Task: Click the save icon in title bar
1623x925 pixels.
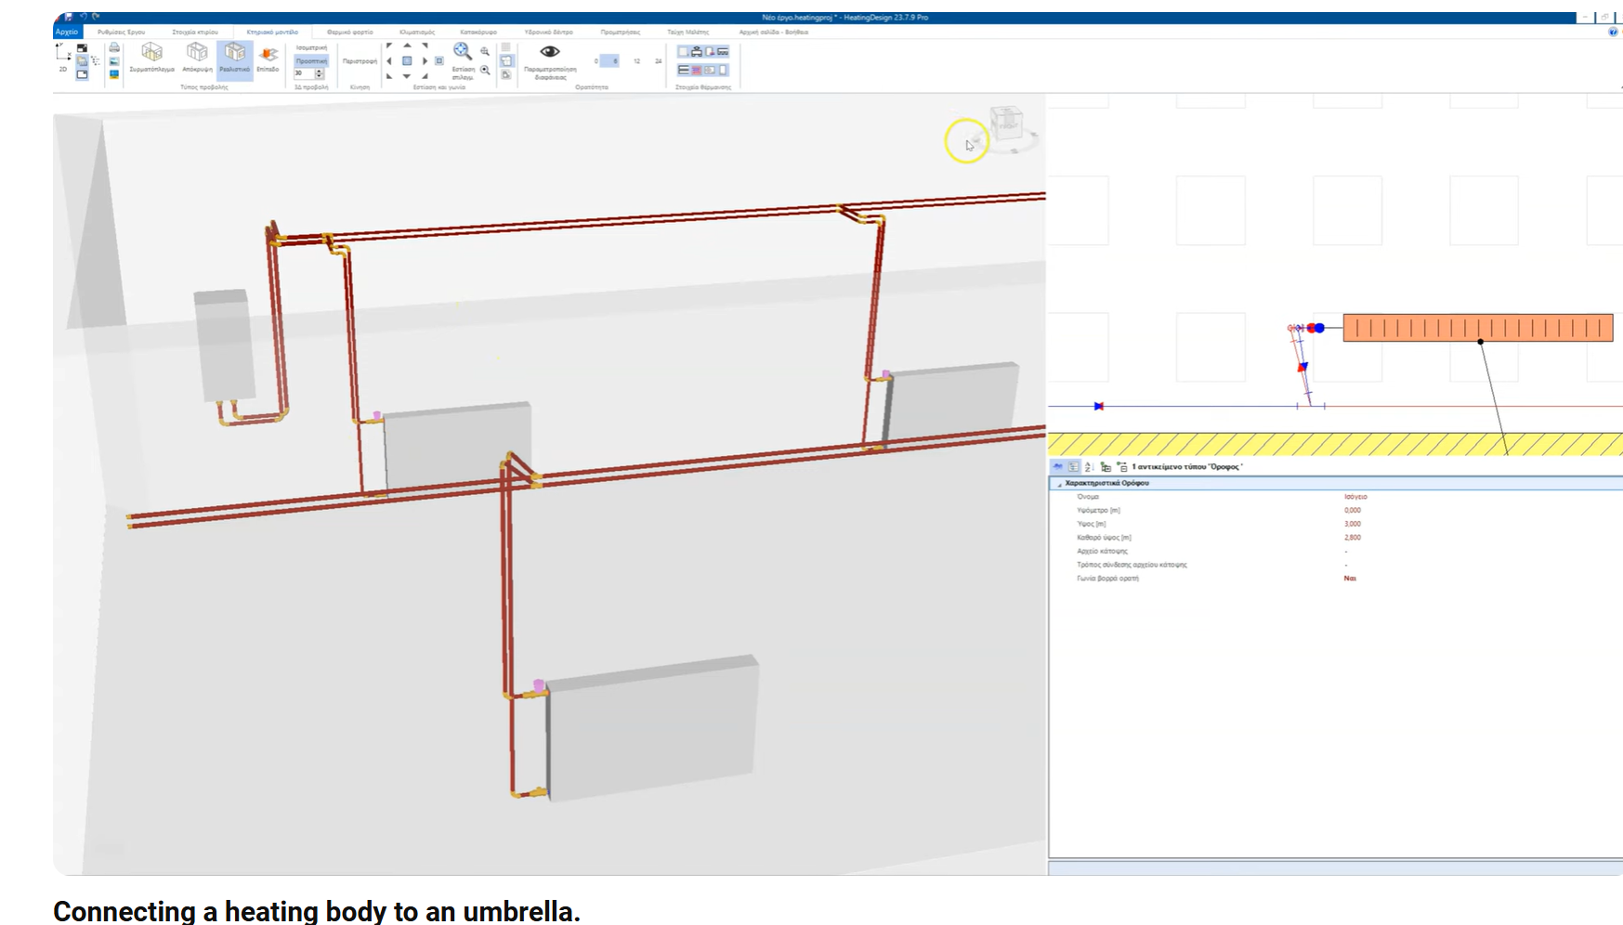Action: tap(69, 17)
